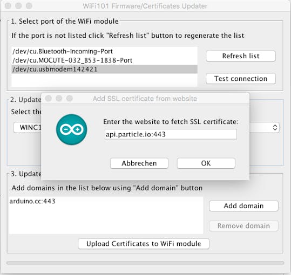This screenshot has height=275, width=291.
Task: Close the Add SSL certificate dialog
Action: (49, 98)
